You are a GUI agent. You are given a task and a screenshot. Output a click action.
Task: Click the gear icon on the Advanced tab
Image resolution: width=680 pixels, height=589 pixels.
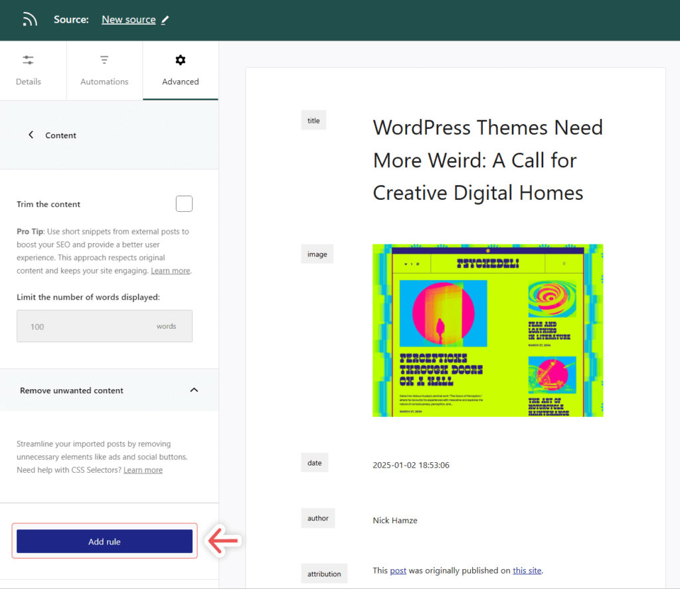point(180,59)
